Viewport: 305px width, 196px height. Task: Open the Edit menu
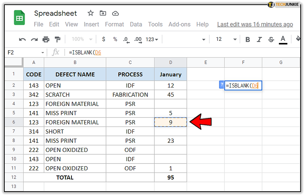[54, 25]
